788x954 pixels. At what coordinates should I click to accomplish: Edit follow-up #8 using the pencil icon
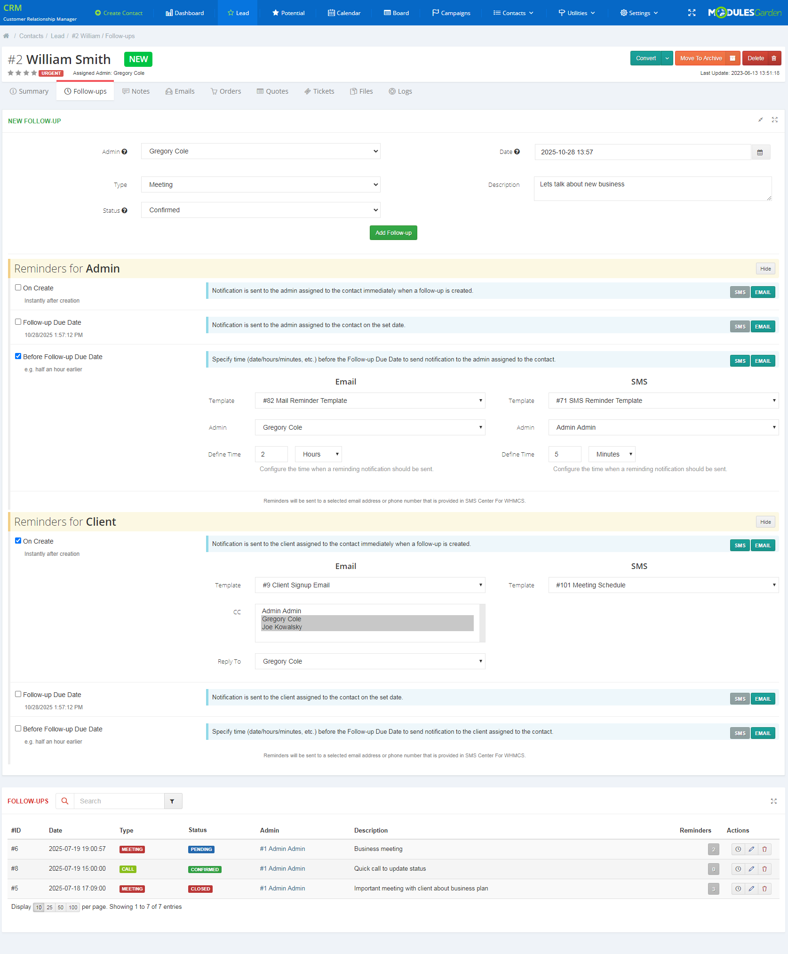(x=751, y=869)
